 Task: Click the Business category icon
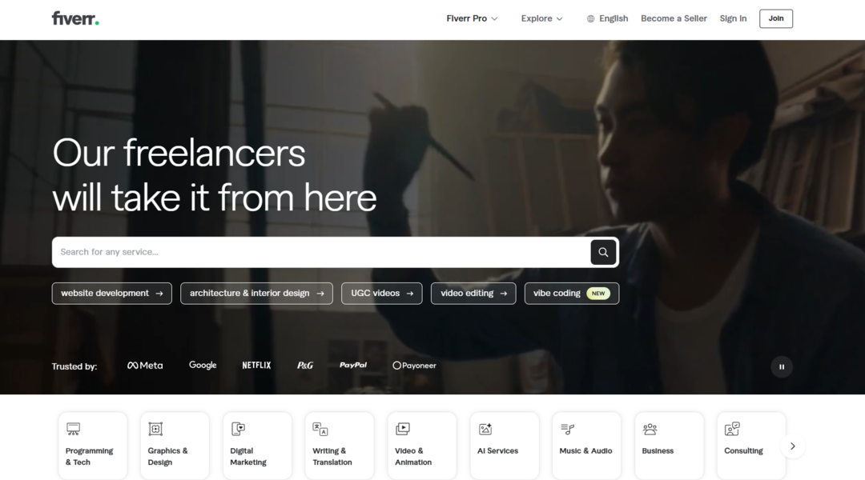(x=650, y=429)
